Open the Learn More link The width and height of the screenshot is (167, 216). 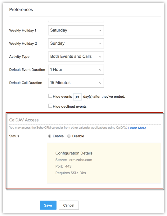click(137, 128)
